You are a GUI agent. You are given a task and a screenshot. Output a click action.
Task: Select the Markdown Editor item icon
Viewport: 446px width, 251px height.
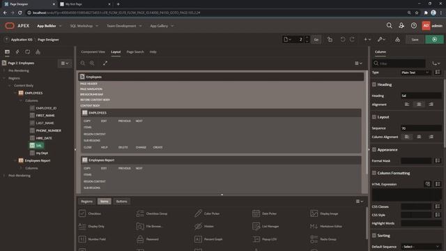coord(314,226)
